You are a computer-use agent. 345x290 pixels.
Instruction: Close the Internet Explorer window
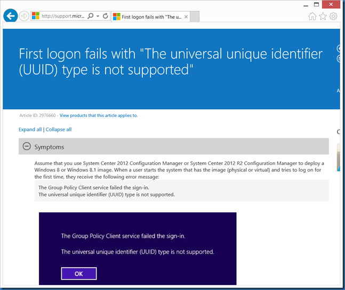(331, 5)
